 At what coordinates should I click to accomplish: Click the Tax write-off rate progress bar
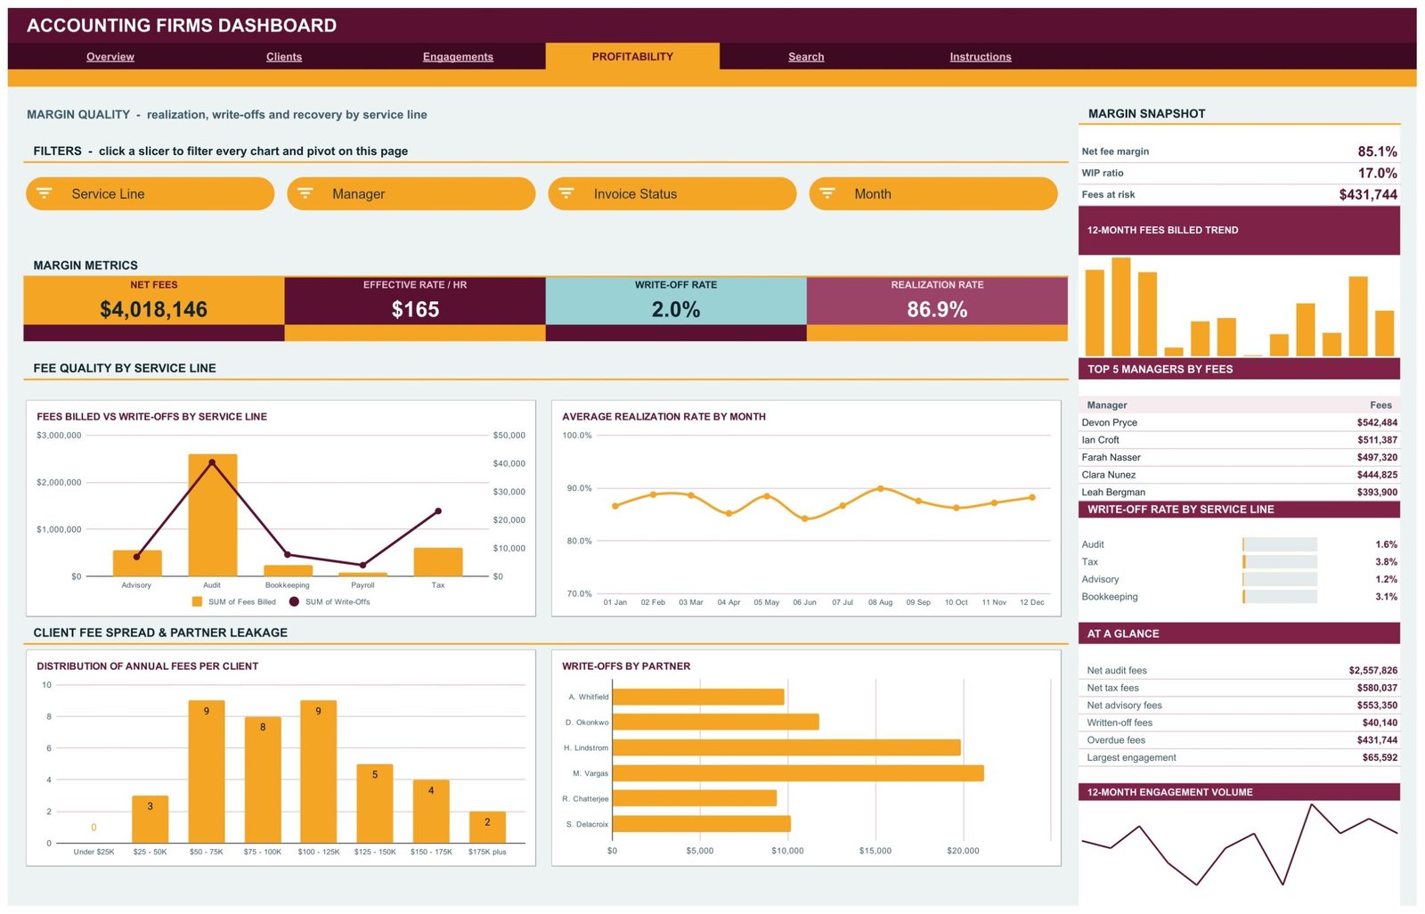pyautogui.click(x=1280, y=562)
